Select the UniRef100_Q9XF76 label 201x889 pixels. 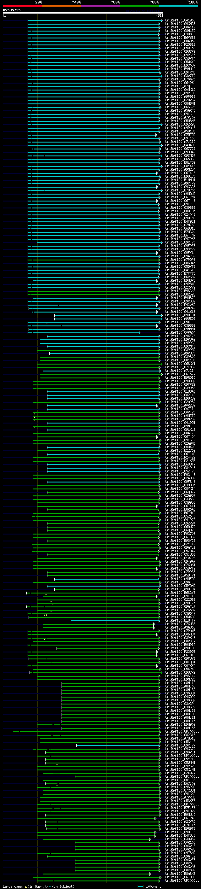click(180, 336)
